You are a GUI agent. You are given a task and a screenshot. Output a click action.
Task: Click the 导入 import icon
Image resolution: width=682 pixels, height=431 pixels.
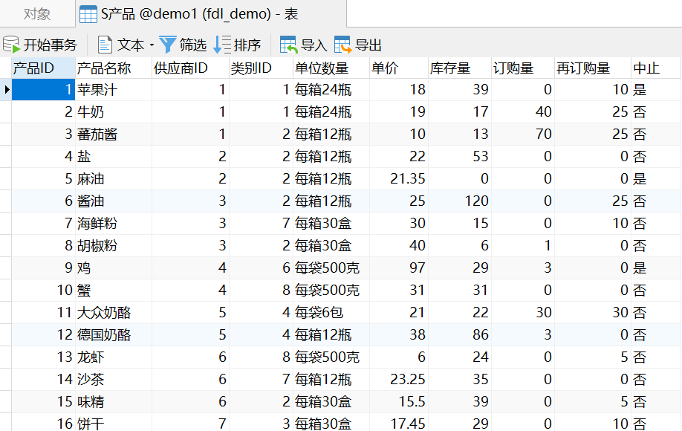288,45
